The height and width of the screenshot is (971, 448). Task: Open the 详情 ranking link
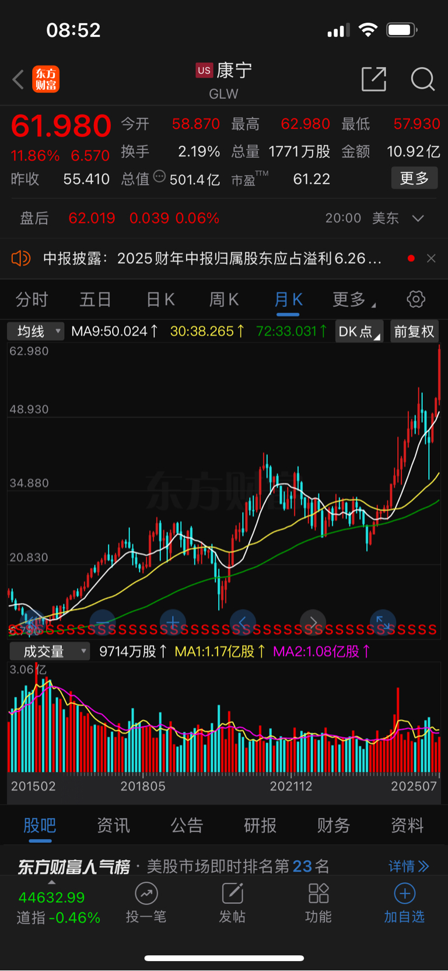pyautogui.click(x=409, y=866)
